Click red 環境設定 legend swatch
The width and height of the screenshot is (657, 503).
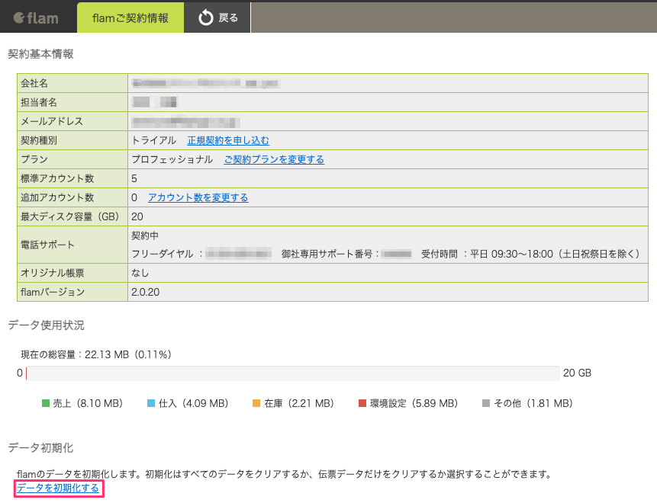click(x=362, y=403)
